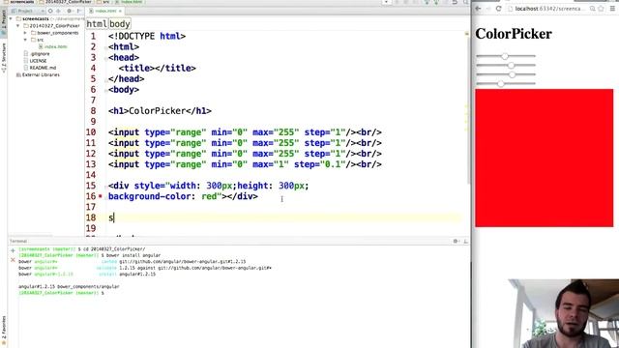Image resolution: width=619 pixels, height=348 pixels.
Task: Close the index.html editor tab
Action: [x=120, y=11]
